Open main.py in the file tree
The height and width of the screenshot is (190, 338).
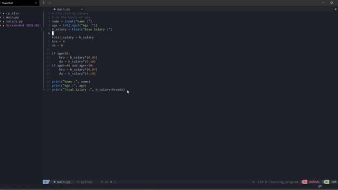13,17
